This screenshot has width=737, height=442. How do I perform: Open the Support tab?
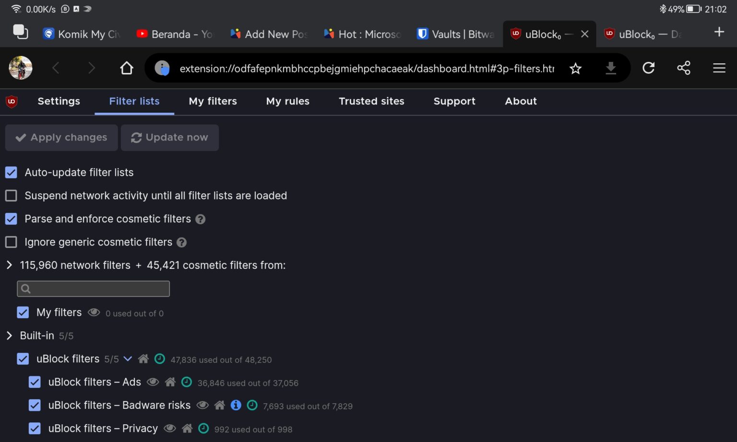(x=454, y=101)
